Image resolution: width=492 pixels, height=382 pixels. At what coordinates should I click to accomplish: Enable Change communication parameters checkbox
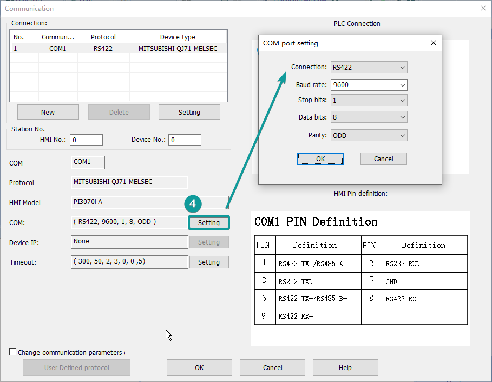[x=12, y=352]
